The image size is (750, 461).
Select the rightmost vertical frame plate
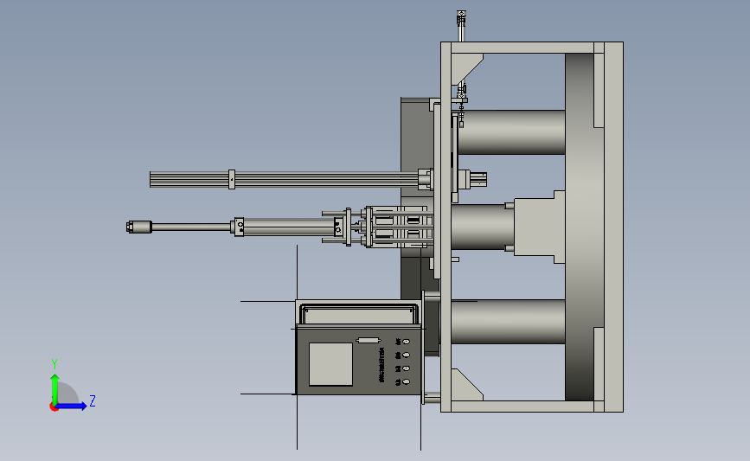click(x=613, y=227)
